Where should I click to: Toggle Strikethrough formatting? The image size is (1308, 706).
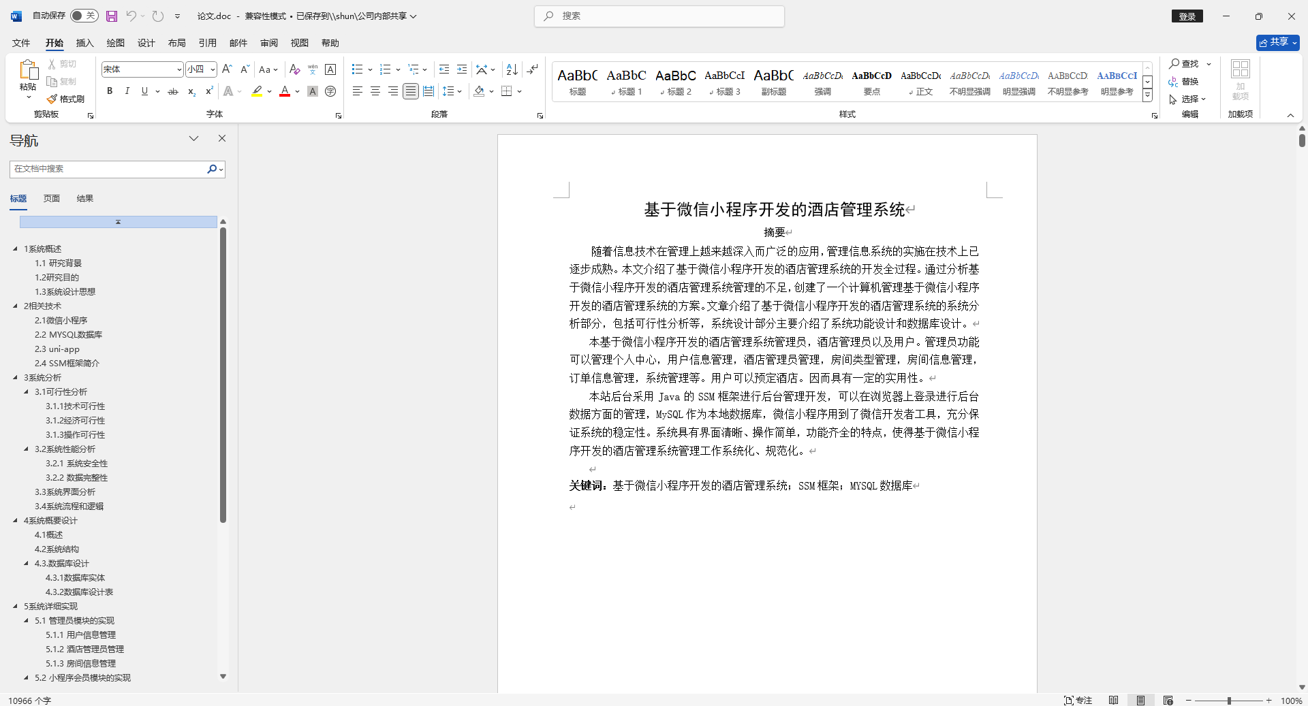[x=173, y=91]
